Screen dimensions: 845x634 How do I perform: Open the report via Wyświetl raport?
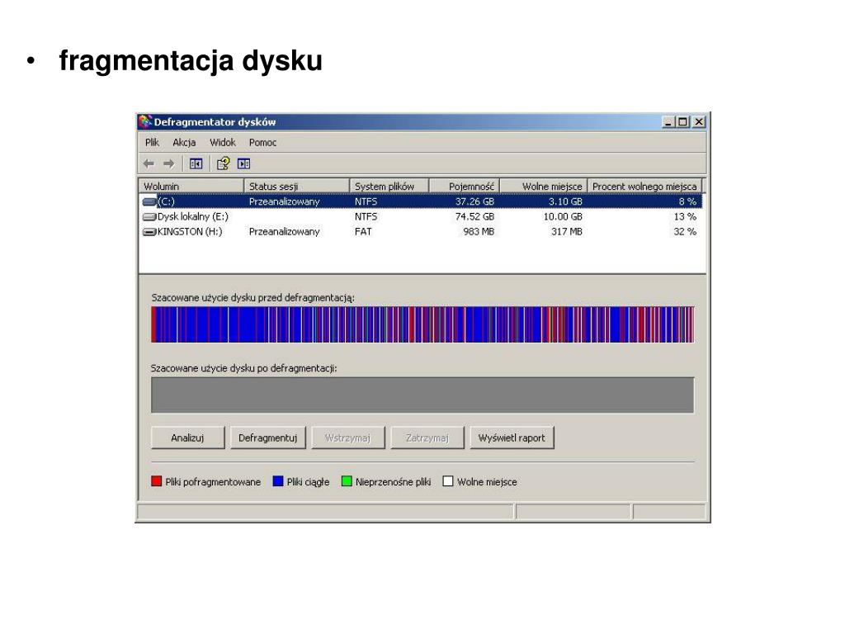point(512,438)
